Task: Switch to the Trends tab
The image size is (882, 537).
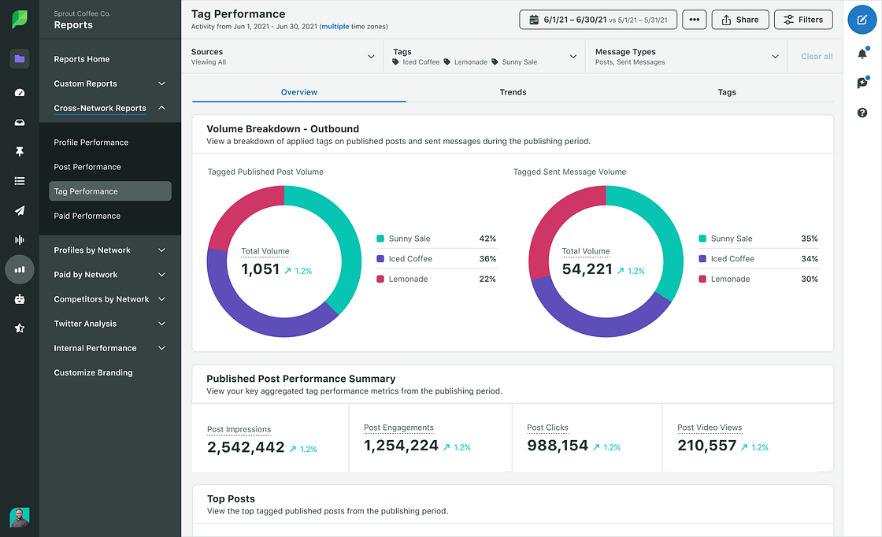Action: [x=513, y=92]
